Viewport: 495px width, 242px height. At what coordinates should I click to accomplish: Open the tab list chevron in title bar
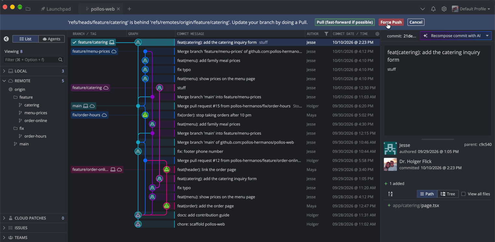(423, 9)
